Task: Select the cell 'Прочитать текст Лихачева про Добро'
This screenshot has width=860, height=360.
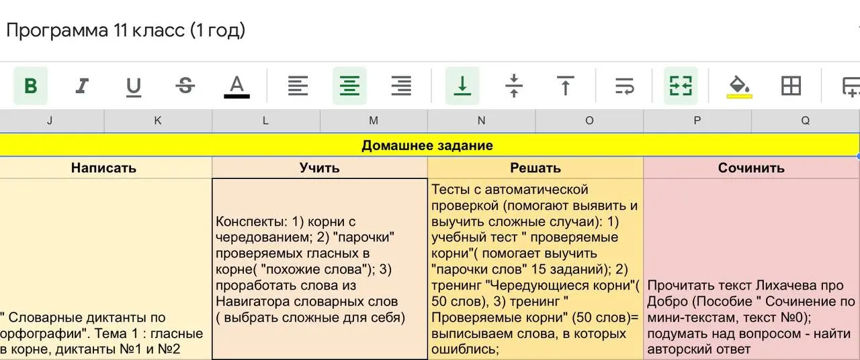Action: [751, 269]
